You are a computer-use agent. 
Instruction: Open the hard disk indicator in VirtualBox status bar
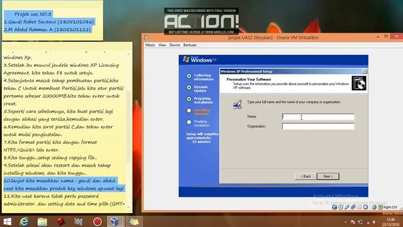pos(334,207)
